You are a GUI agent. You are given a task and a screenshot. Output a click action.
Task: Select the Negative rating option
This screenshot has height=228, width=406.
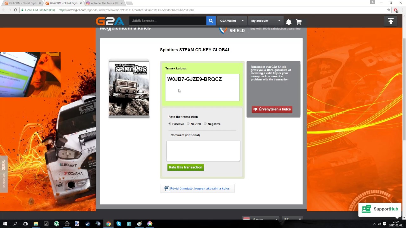(x=205, y=124)
